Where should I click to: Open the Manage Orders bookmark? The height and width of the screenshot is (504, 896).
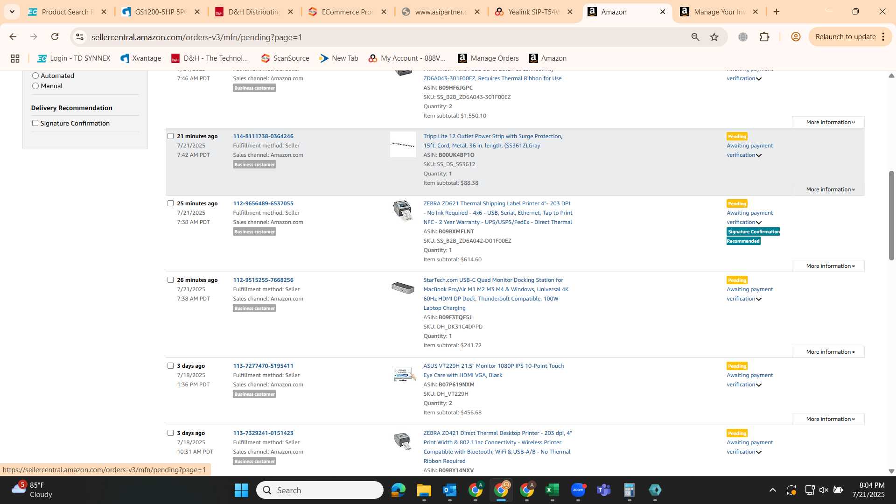[x=489, y=58]
